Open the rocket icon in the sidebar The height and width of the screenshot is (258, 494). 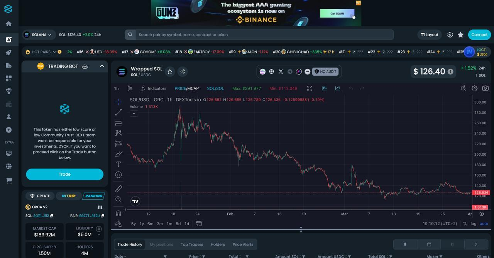8,52
